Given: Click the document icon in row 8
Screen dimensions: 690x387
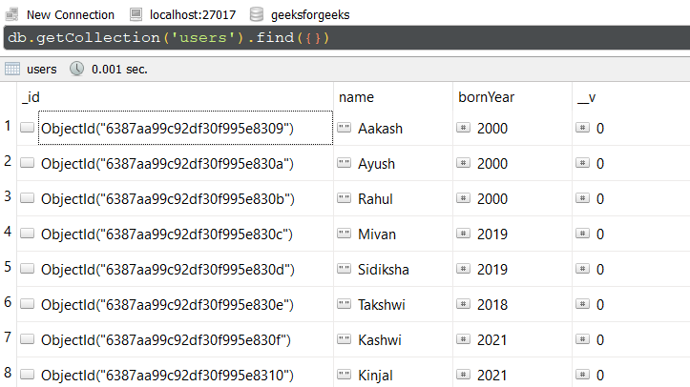Looking at the screenshot, I should (x=28, y=375).
